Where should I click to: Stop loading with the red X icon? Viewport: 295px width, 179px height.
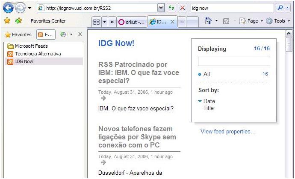182,8
